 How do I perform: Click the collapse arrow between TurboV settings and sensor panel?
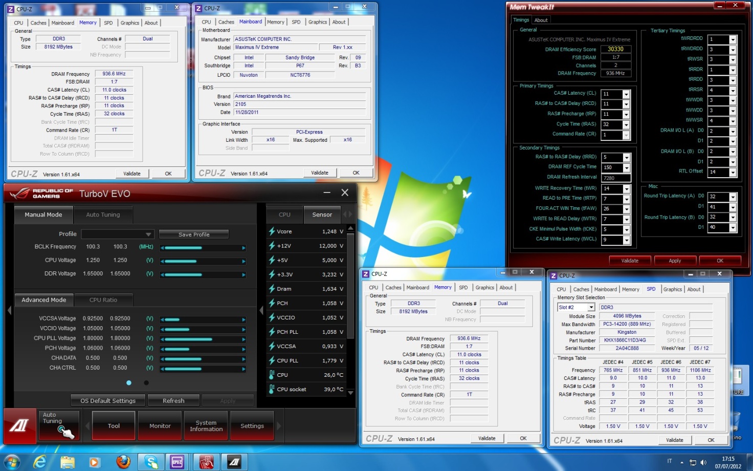tap(261, 310)
